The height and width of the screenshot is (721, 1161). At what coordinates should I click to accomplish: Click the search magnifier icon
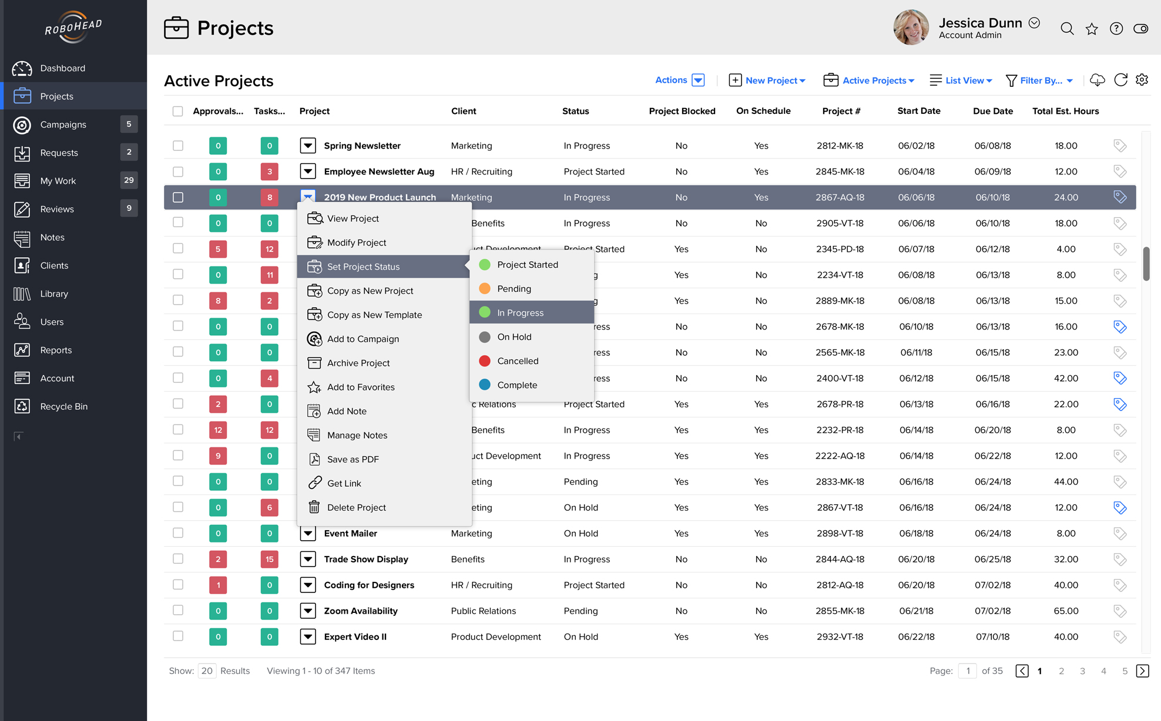tap(1067, 29)
